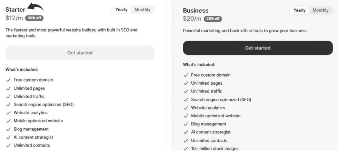Select Yearly billing for Starter plan
Viewport: 338px width, 151px height.
pos(121,10)
